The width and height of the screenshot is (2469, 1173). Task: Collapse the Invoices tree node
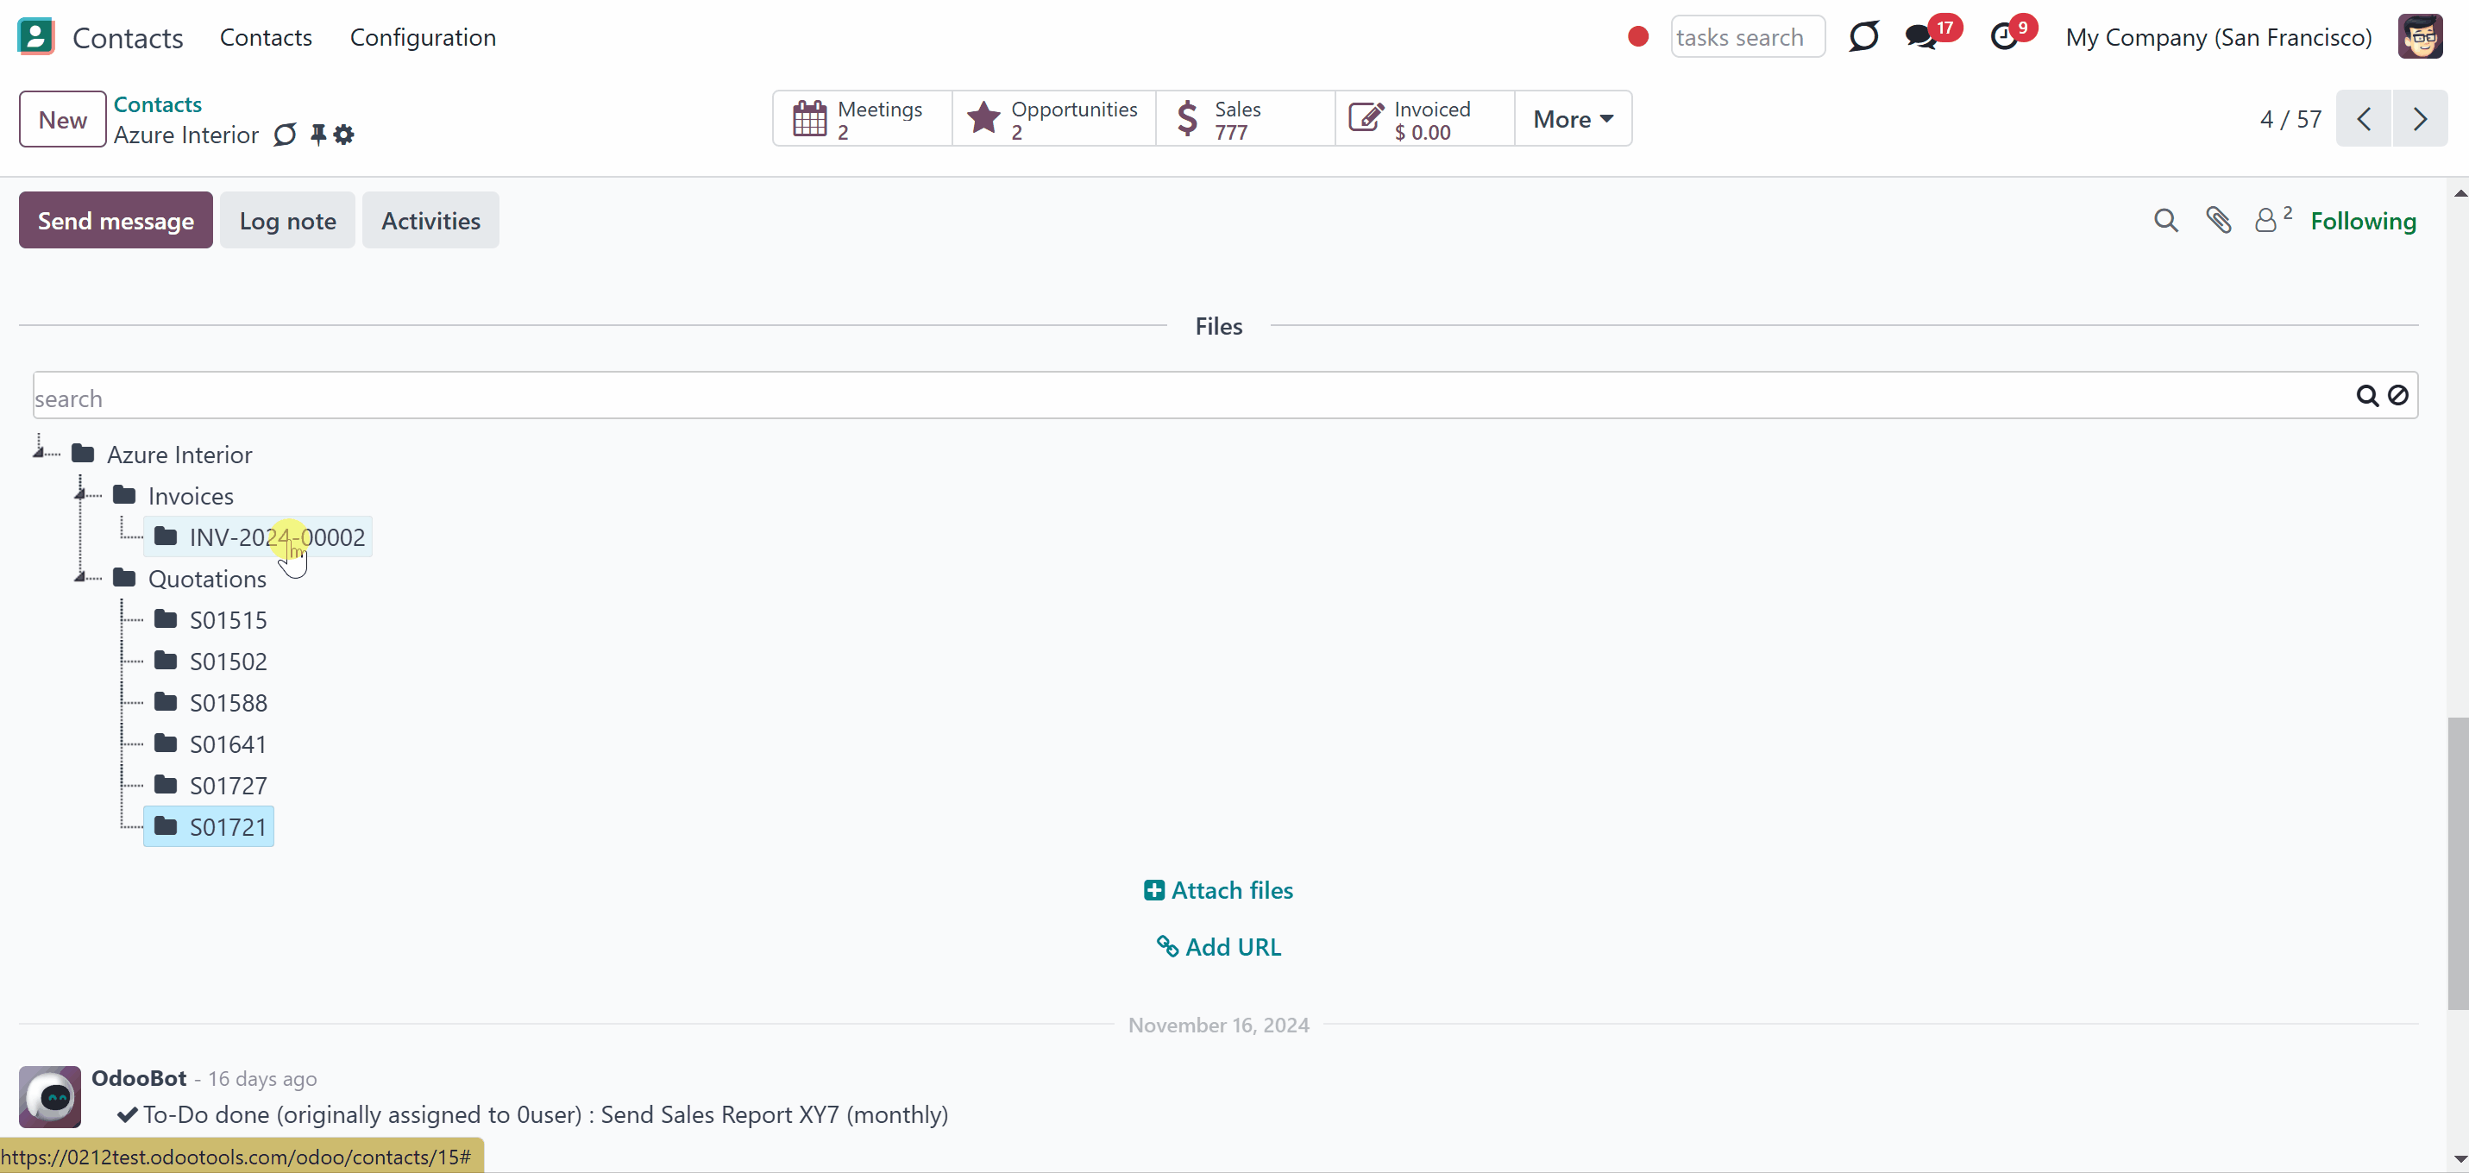[x=80, y=493]
